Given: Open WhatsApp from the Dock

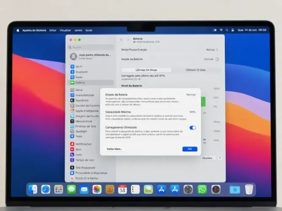Looking at the screenshot, I should (x=202, y=189).
